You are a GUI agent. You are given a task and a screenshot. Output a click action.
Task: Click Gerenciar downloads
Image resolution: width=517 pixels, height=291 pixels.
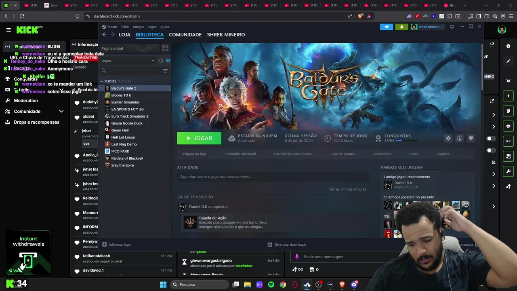(287, 245)
